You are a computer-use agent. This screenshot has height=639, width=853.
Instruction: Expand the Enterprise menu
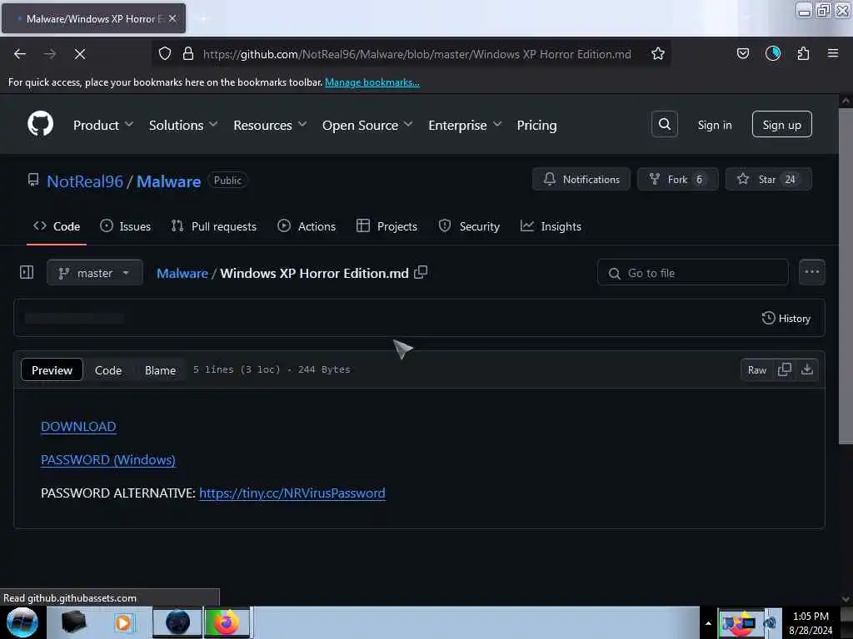click(465, 125)
